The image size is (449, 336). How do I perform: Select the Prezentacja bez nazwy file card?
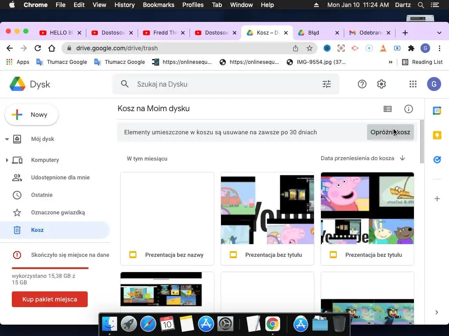click(x=167, y=219)
